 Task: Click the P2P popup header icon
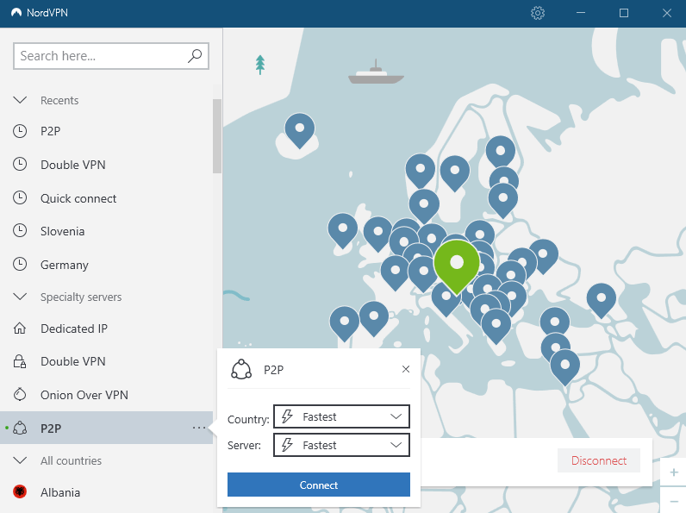[241, 369]
